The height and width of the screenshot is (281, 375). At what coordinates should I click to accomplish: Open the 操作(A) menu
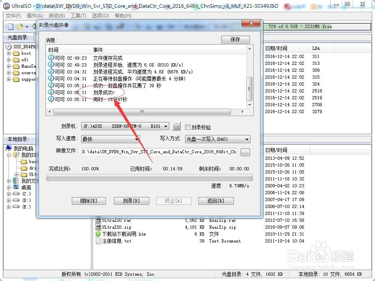pos(34,16)
